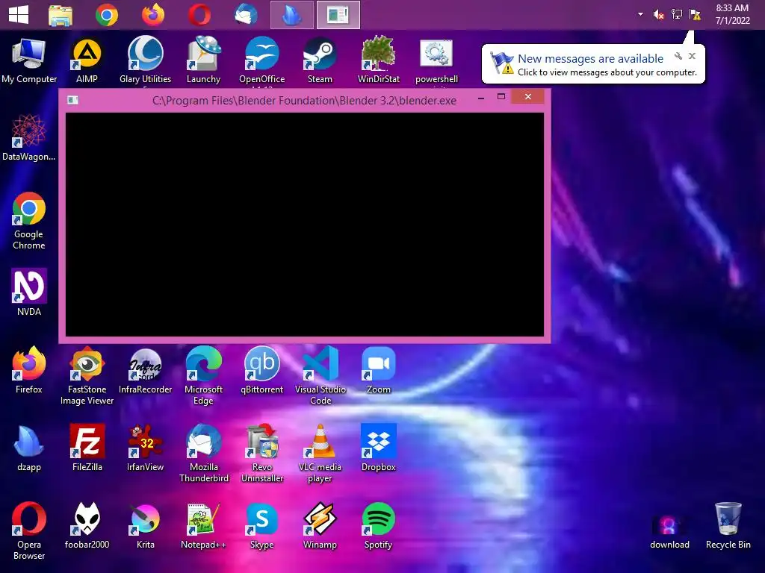Switch to the dzapp taskbar window

coord(292,15)
